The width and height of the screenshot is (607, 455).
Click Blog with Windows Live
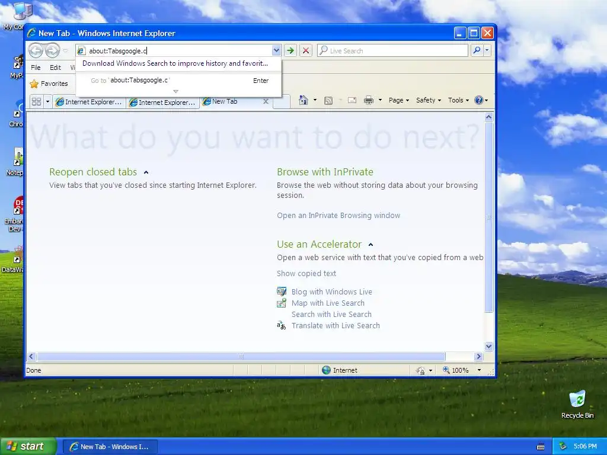(332, 291)
